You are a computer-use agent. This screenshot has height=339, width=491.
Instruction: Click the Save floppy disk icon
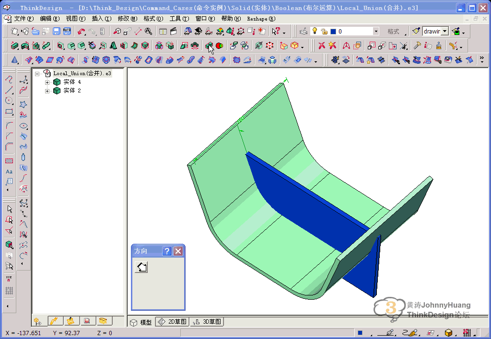point(57,31)
